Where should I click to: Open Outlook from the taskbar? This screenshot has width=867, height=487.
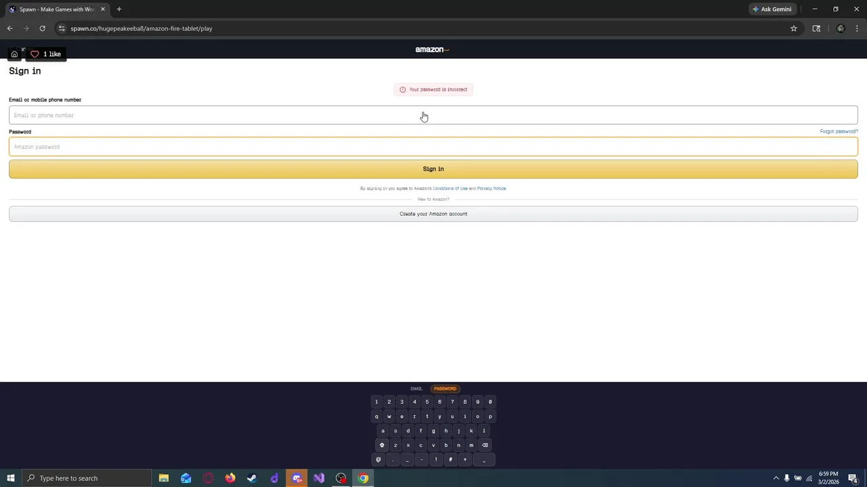(186, 478)
